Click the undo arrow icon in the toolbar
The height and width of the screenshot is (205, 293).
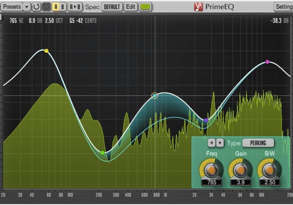36,7
